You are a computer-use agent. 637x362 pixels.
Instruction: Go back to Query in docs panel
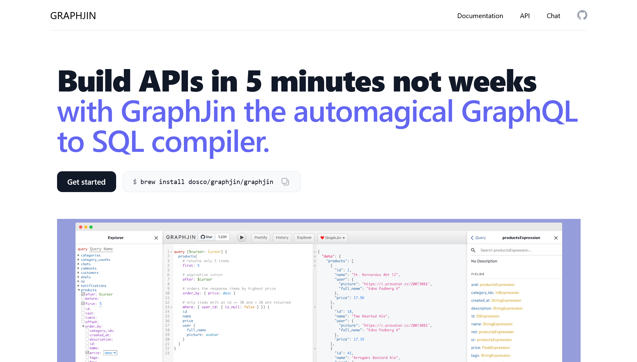(x=478, y=238)
